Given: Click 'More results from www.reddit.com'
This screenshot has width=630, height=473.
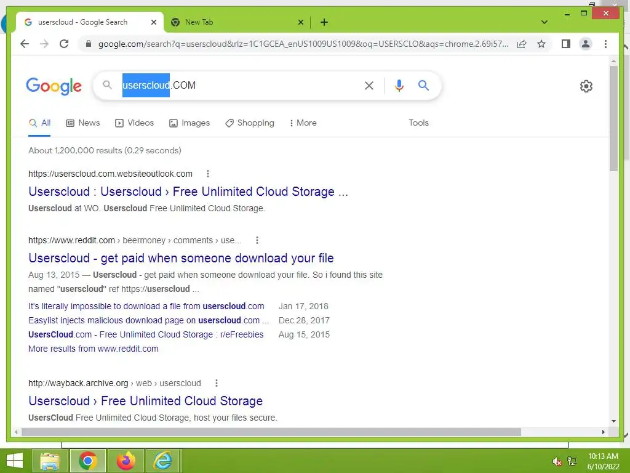Looking at the screenshot, I should [94, 349].
